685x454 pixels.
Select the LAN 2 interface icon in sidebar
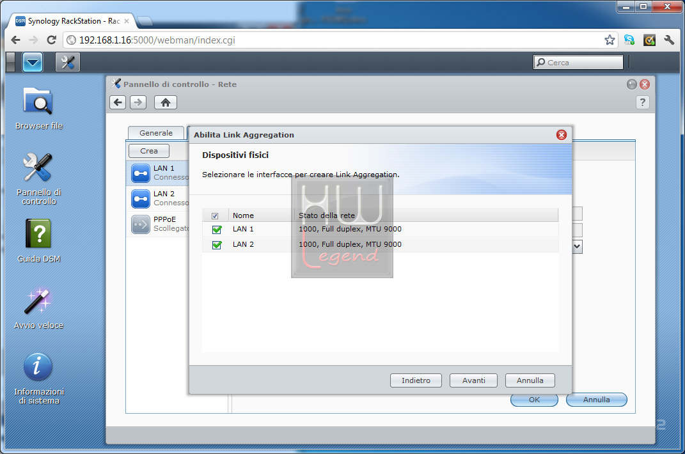(141, 199)
